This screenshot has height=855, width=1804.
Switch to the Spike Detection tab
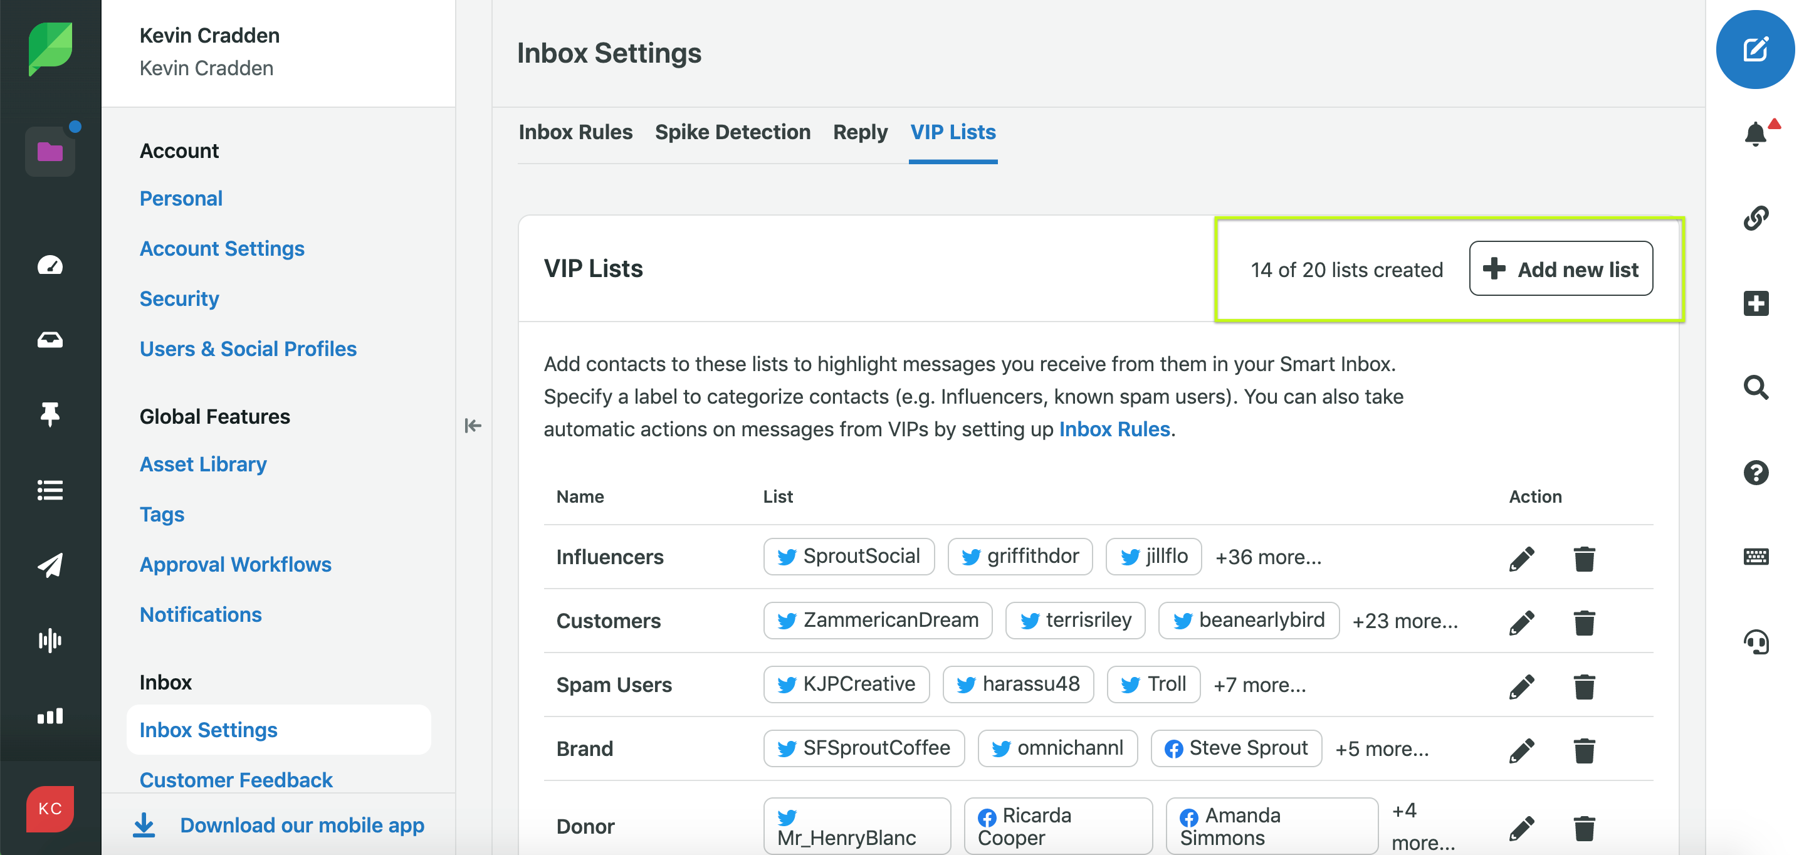click(733, 132)
